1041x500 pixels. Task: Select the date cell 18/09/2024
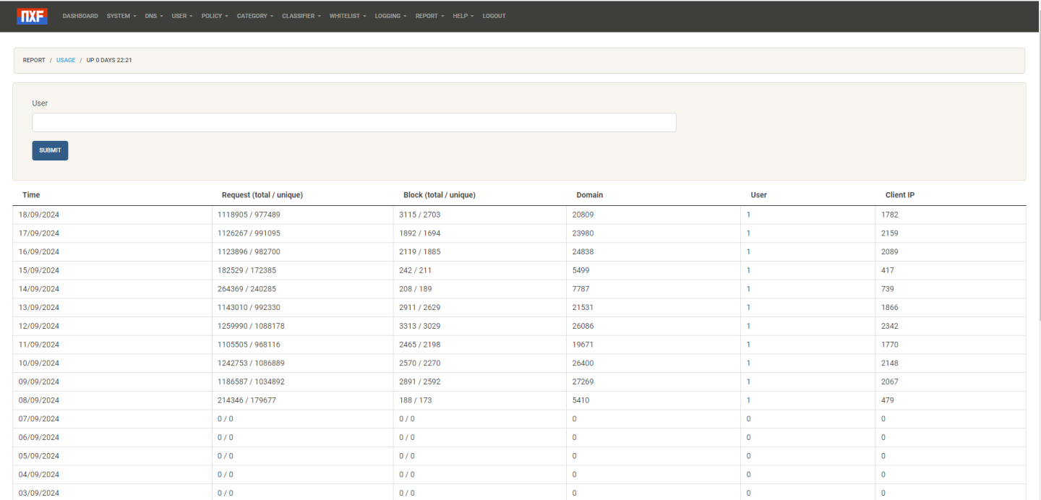39,215
